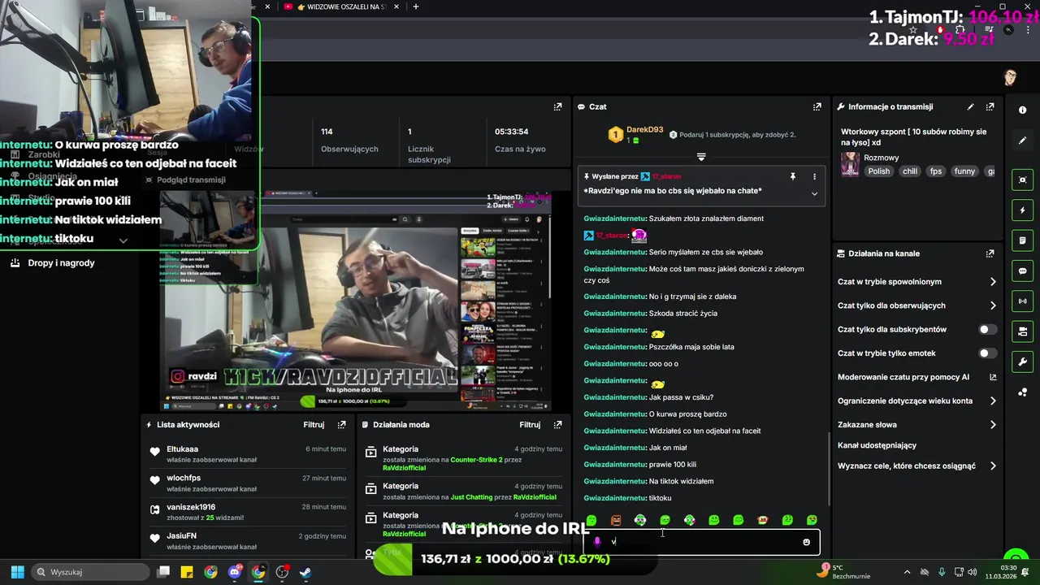Image resolution: width=1040 pixels, height=585 pixels.
Task: Focus the chat message input field
Action: tap(701, 542)
